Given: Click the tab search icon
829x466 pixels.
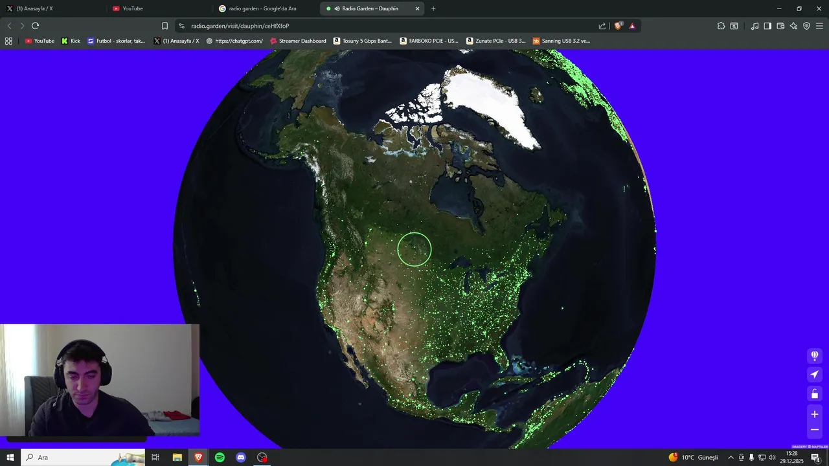Looking at the screenshot, I should point(734,26).
